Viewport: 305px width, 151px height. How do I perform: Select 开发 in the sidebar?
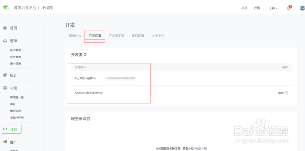[13, 129]
